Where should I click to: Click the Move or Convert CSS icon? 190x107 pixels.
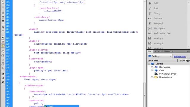coord(3,68)
